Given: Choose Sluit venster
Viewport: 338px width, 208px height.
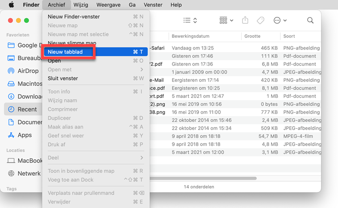Looking at the screenshot, I should click(x=96, y=78).
